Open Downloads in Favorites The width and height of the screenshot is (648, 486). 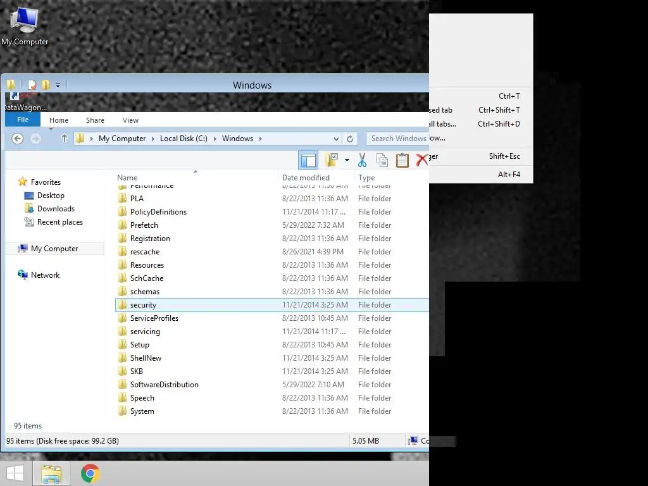pos(56,209)
